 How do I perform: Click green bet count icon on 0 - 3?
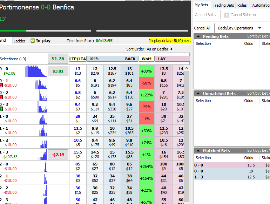(1, 109)
